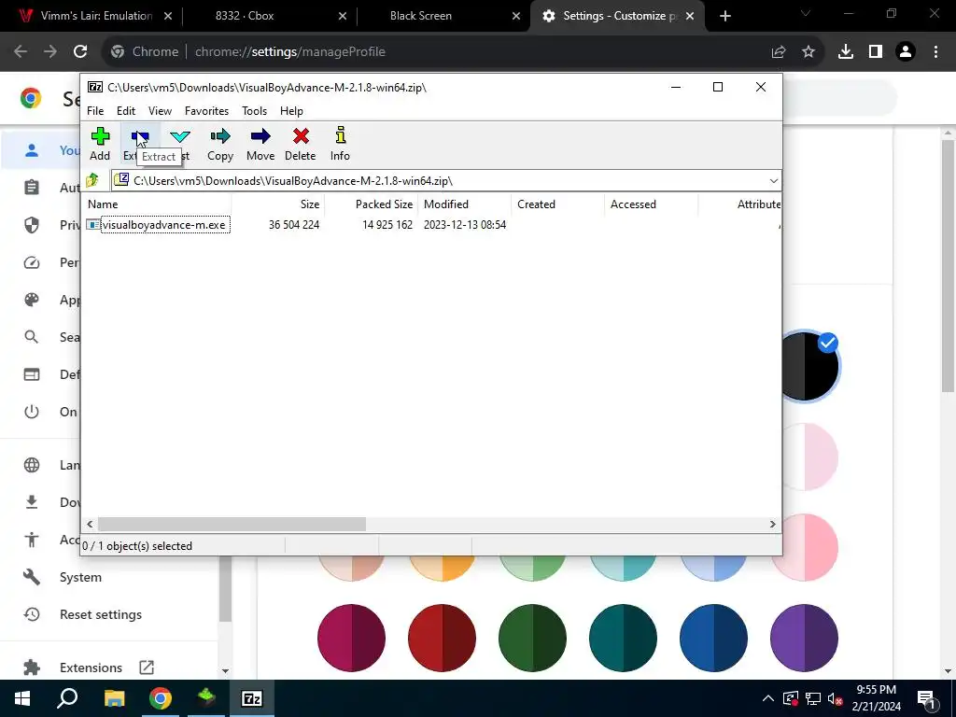Open the Info toolbar item in 7-Zip
This screenshot has height=717, width=956.
340,144
